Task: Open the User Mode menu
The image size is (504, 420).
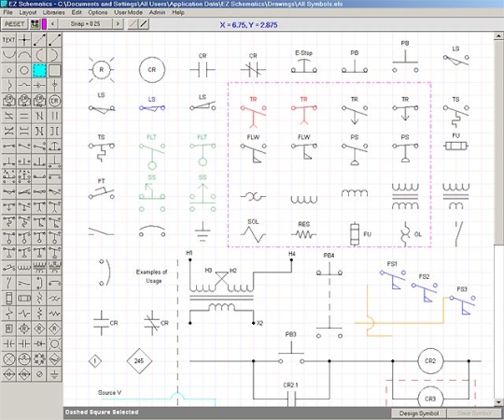Action: coord(128,12)
